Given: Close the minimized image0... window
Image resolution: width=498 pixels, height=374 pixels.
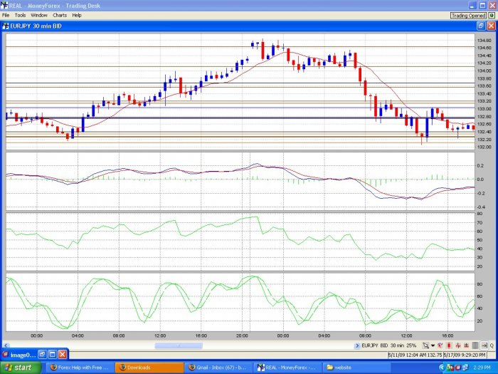Looking at the screenshot, I should pos(63,354).
